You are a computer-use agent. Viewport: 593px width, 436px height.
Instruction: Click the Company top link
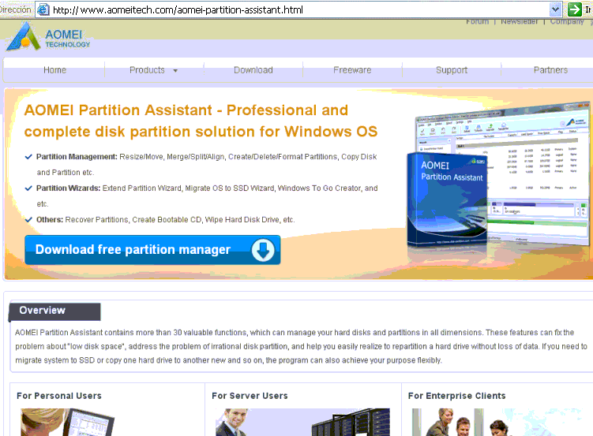pos(567,22)
